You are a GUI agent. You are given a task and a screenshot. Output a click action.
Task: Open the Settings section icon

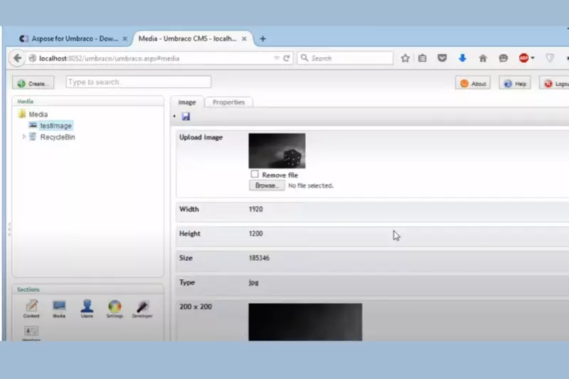115,309
